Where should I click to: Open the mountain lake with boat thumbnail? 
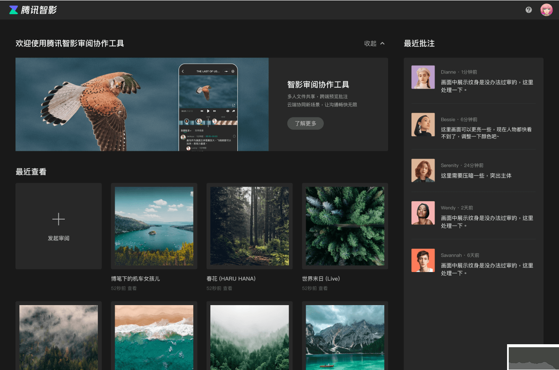(x=345, y=337)
